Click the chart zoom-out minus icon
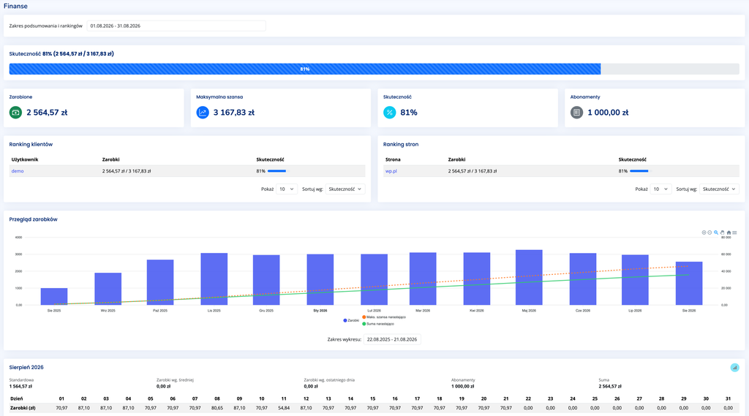Viewport: 749px width, 416px height. pos(710,232)
